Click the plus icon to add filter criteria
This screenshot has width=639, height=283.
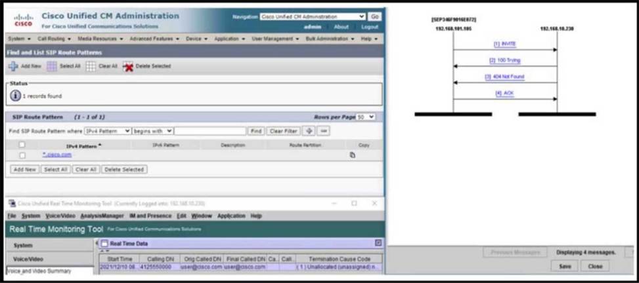309,131
